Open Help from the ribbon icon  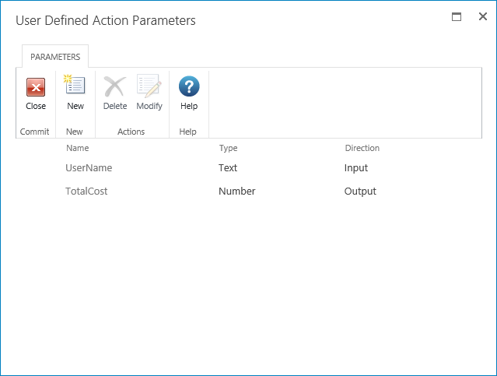[189, 86]
